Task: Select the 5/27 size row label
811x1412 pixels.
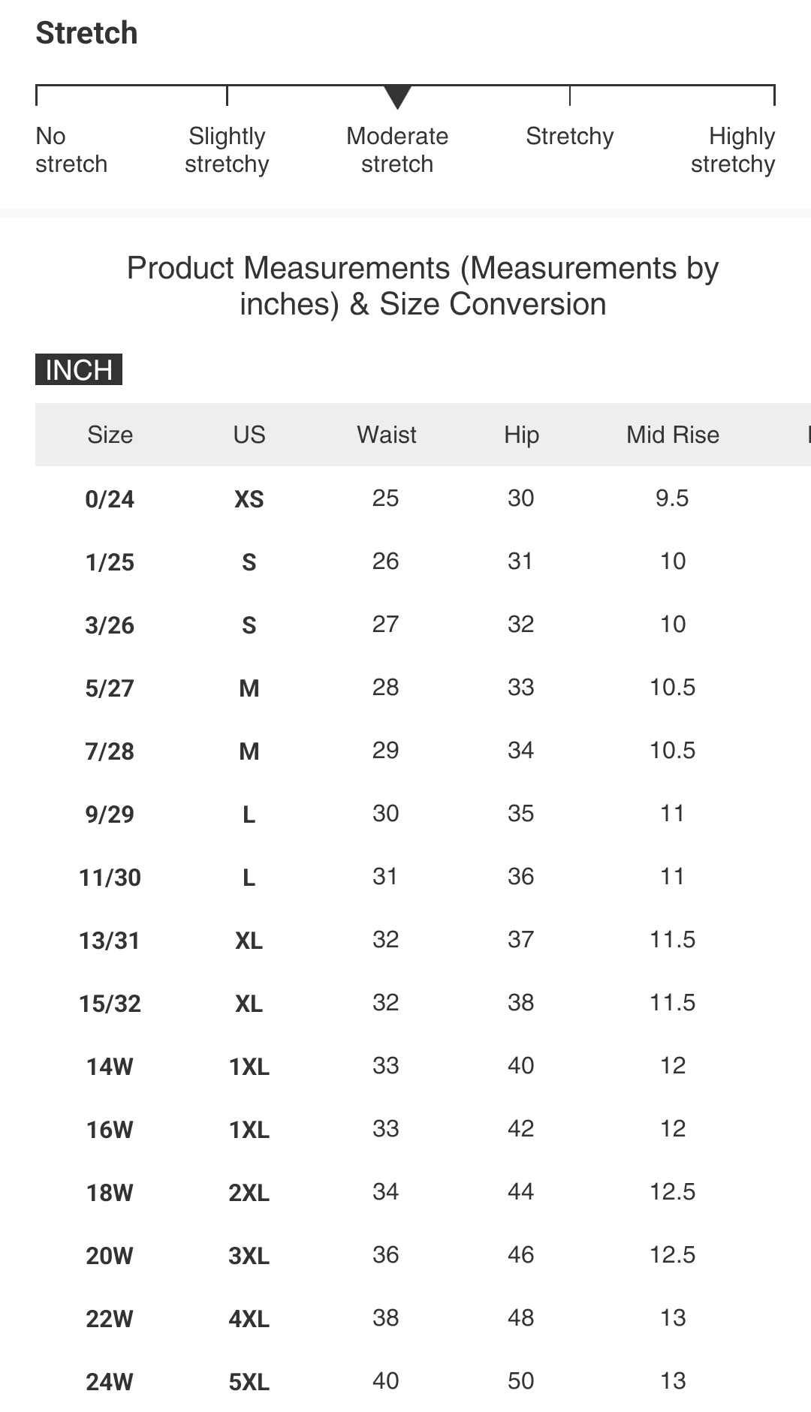Action: (110, 688)
